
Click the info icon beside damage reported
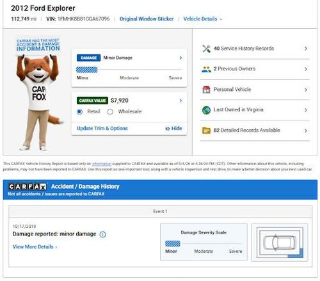point(102,234)
